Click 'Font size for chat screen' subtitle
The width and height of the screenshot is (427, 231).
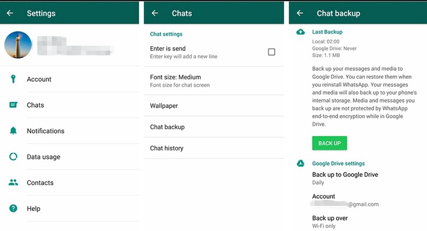click(180, 85)
